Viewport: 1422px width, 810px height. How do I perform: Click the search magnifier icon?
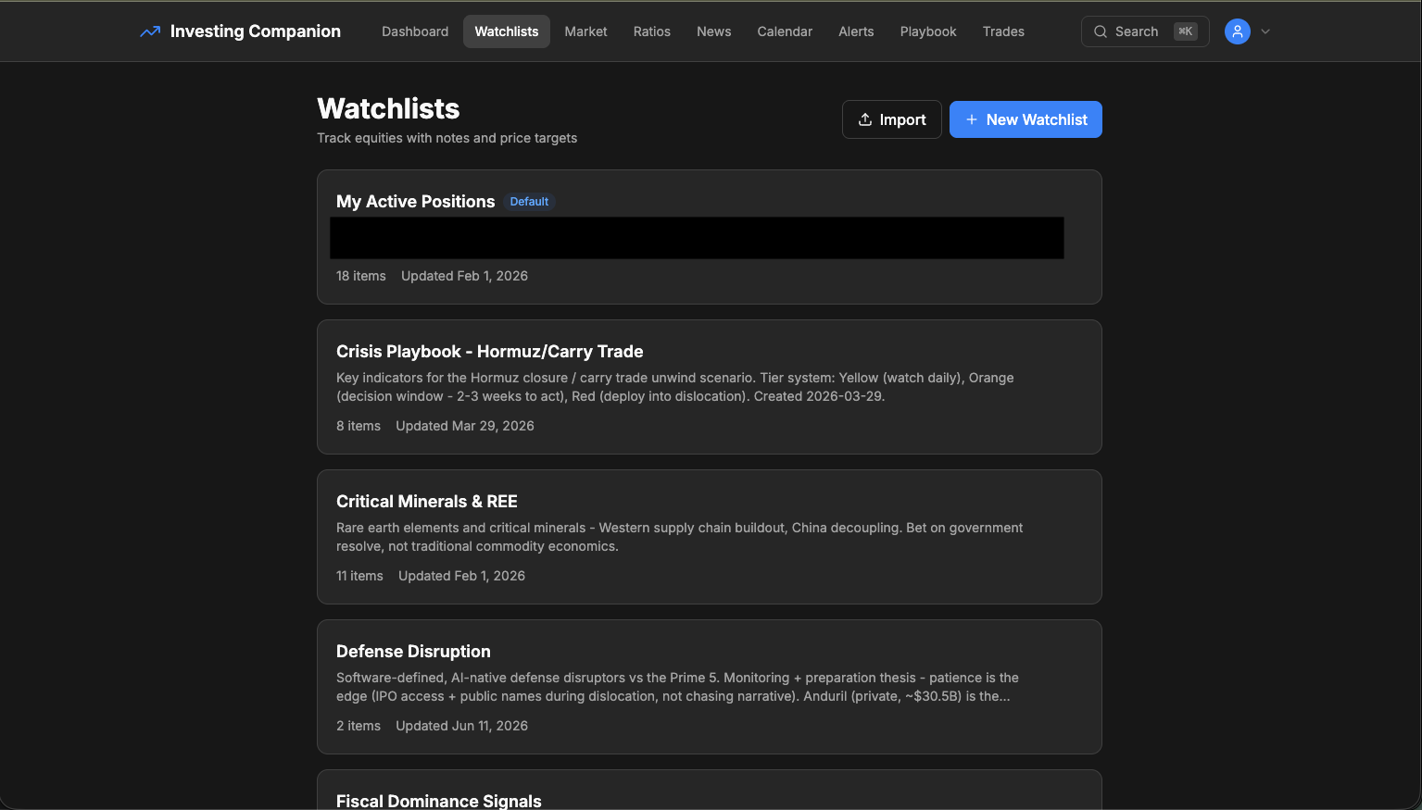[1101, 31]
